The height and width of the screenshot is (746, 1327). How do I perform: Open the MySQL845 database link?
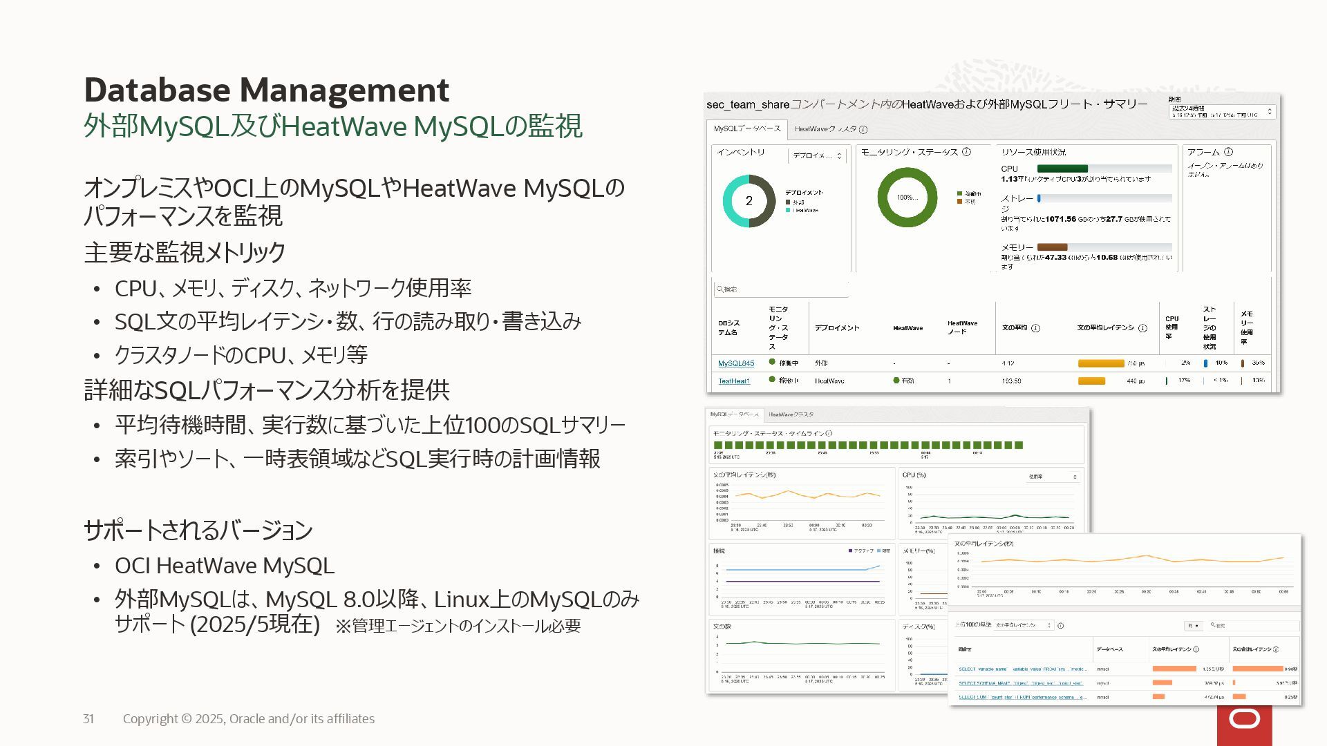click(735, 363)
